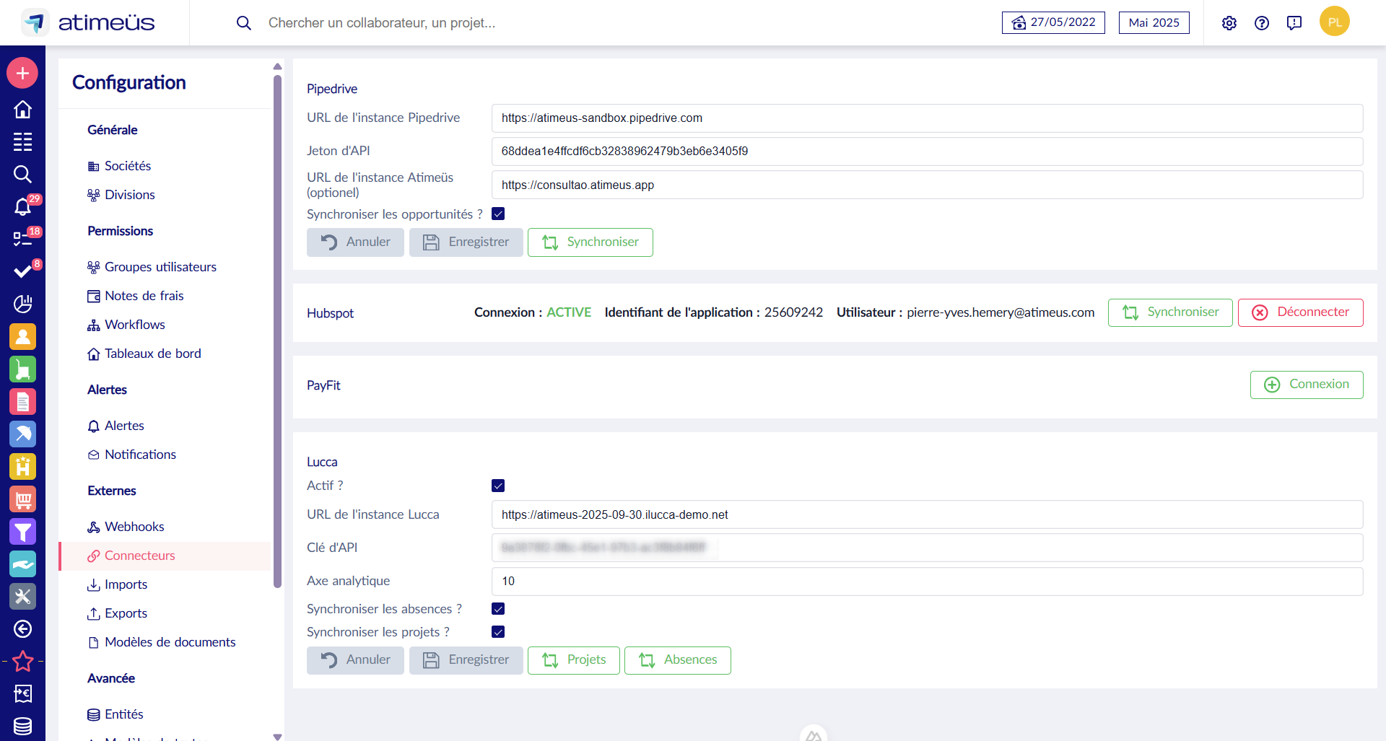The width and height of the screenshot is (1386, 741).
Task: Toggle Synchroniser les absences checkbox
Action: (x=498, y=609)
